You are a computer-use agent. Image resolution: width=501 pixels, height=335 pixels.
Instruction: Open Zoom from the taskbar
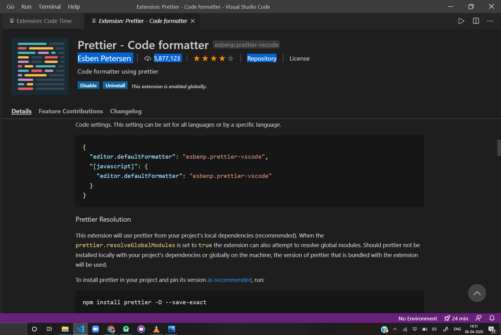(96, 329)
